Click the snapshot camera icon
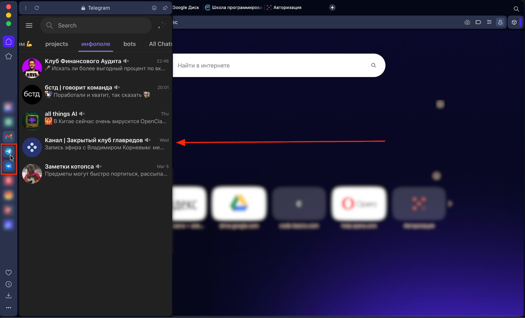This screenshot has width=525, height=318. 467,22
